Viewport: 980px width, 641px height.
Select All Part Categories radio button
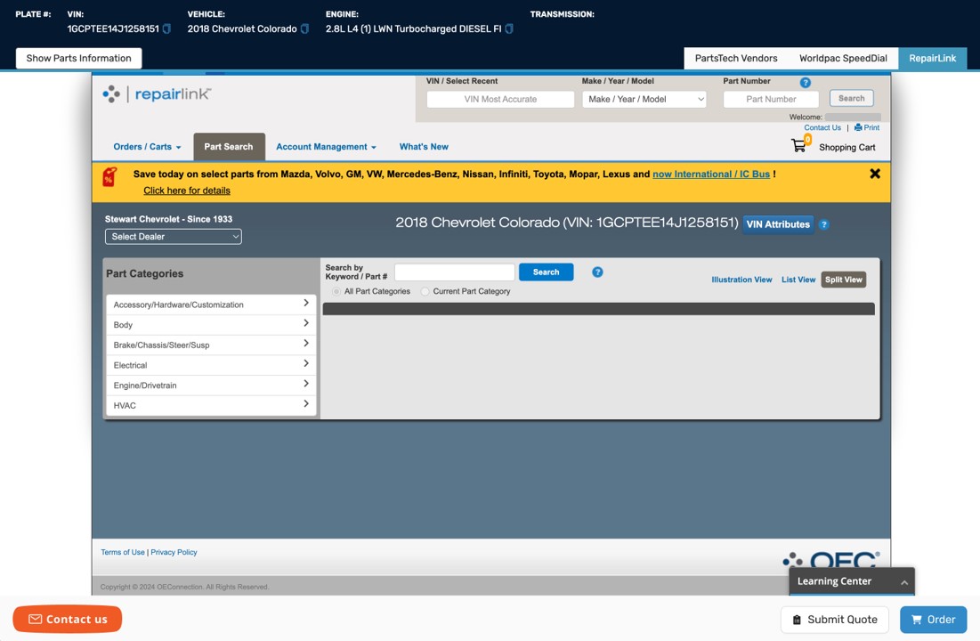coord(336,291)
